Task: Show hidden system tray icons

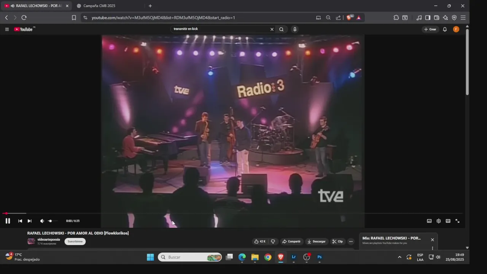Action: tap(399, 257)
